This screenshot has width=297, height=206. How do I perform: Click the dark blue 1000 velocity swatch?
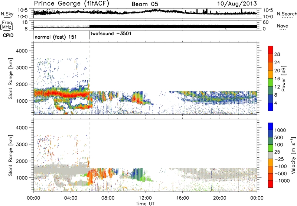click(271, 126)
